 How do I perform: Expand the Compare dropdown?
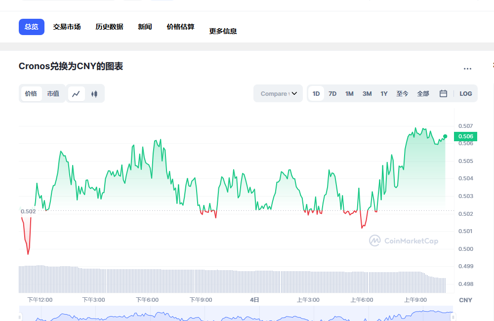tap(278, 93)
